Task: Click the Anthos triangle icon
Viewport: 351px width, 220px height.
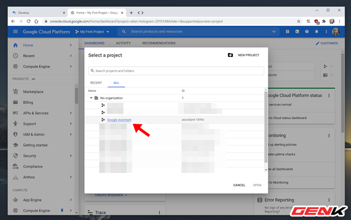Action: pos(15,177)
